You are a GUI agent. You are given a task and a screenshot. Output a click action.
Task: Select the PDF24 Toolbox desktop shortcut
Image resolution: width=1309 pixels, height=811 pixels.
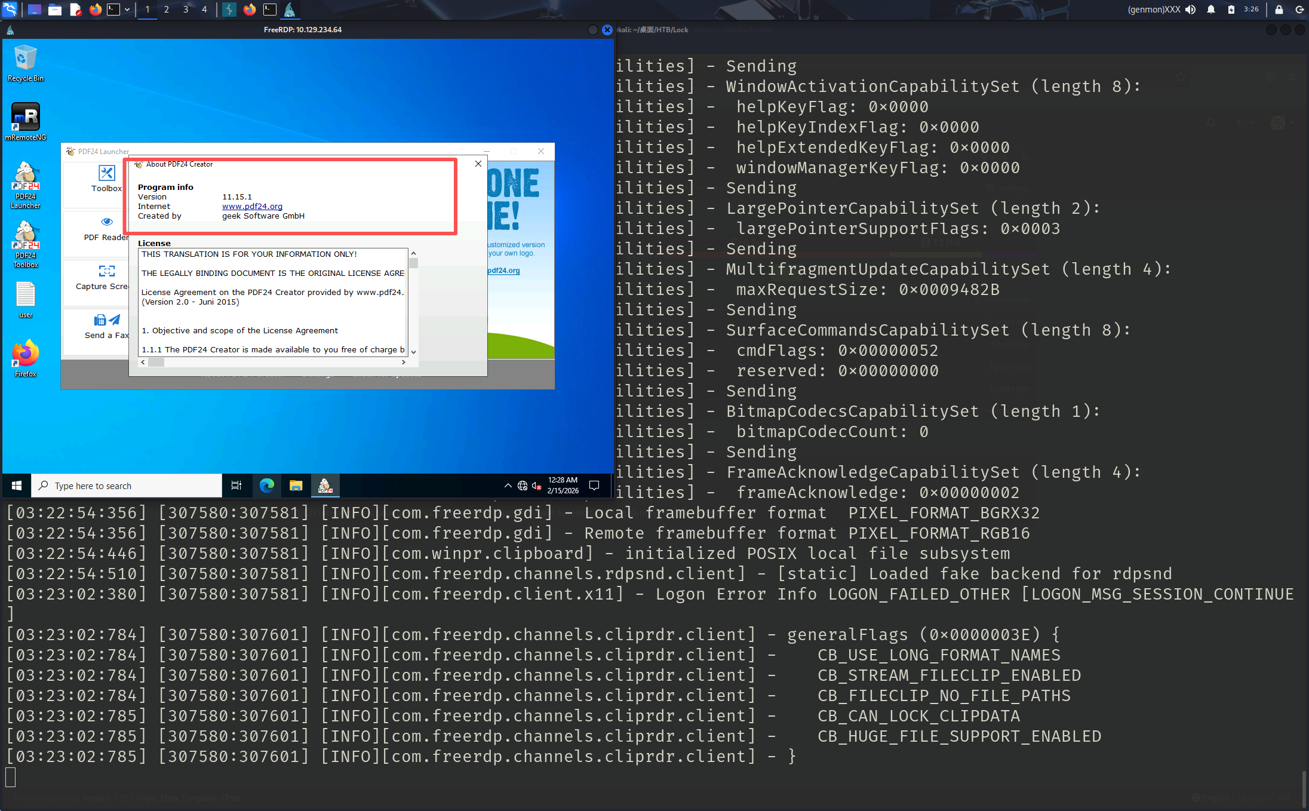click(26, 245)
